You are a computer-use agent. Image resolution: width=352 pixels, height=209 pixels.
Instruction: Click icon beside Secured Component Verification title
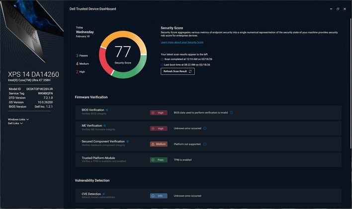click(x=127, y=142)
